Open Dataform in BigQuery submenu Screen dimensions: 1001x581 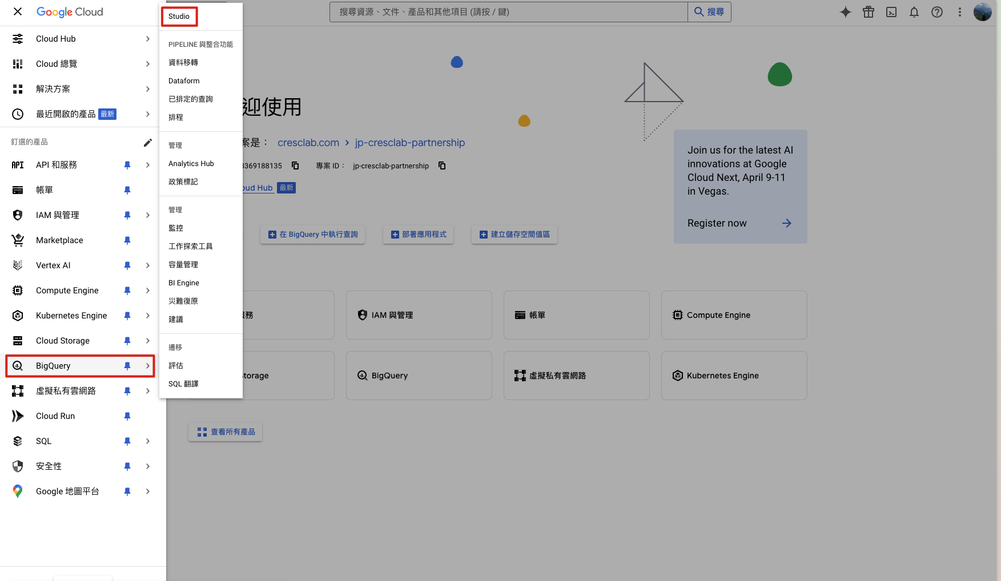201,80
